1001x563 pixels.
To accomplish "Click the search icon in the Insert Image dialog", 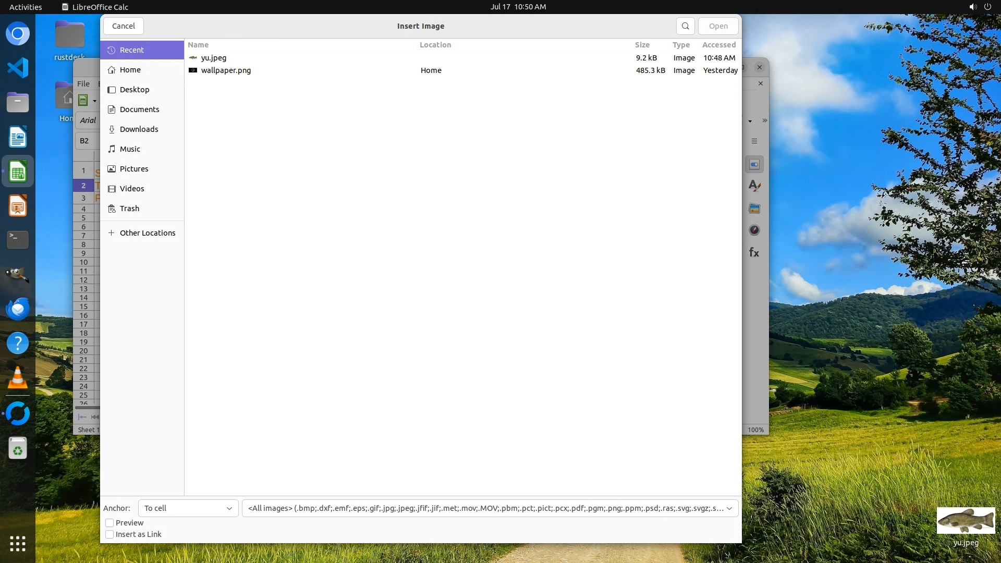I will 685,26.
